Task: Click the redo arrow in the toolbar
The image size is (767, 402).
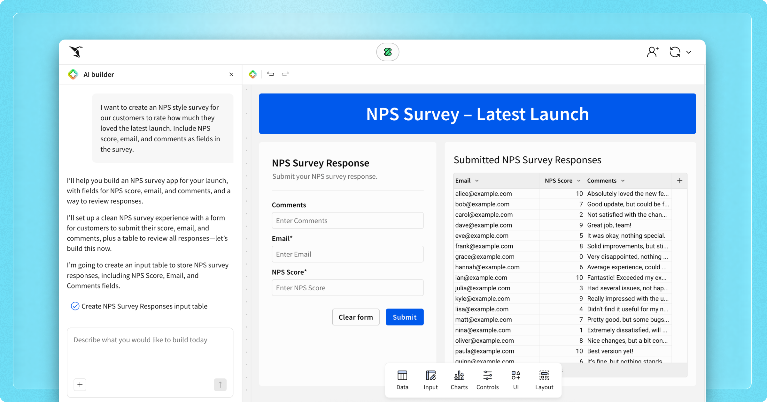Action: tap(285, 74)
